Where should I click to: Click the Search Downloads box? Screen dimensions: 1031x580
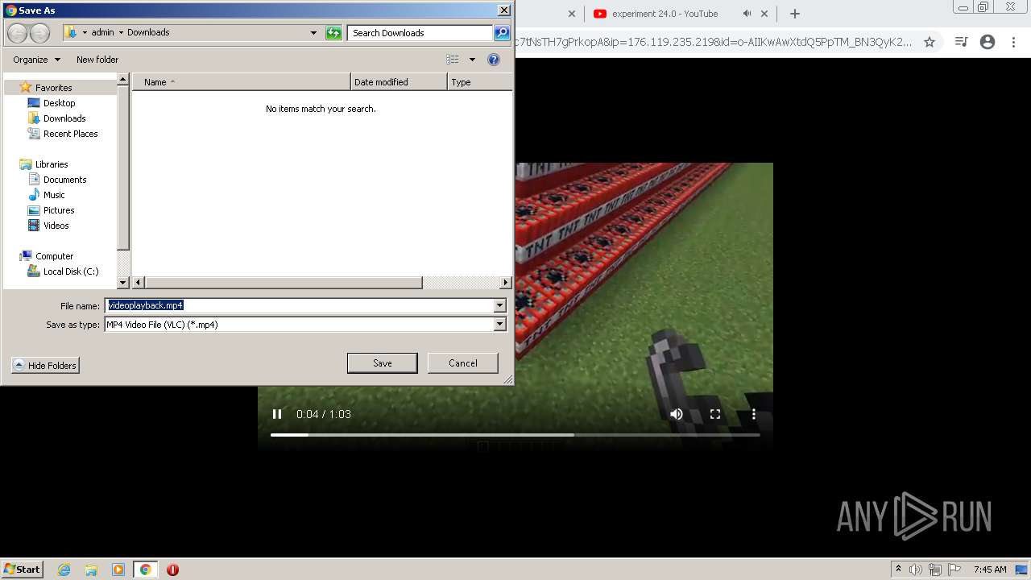[x=420, y=33]
